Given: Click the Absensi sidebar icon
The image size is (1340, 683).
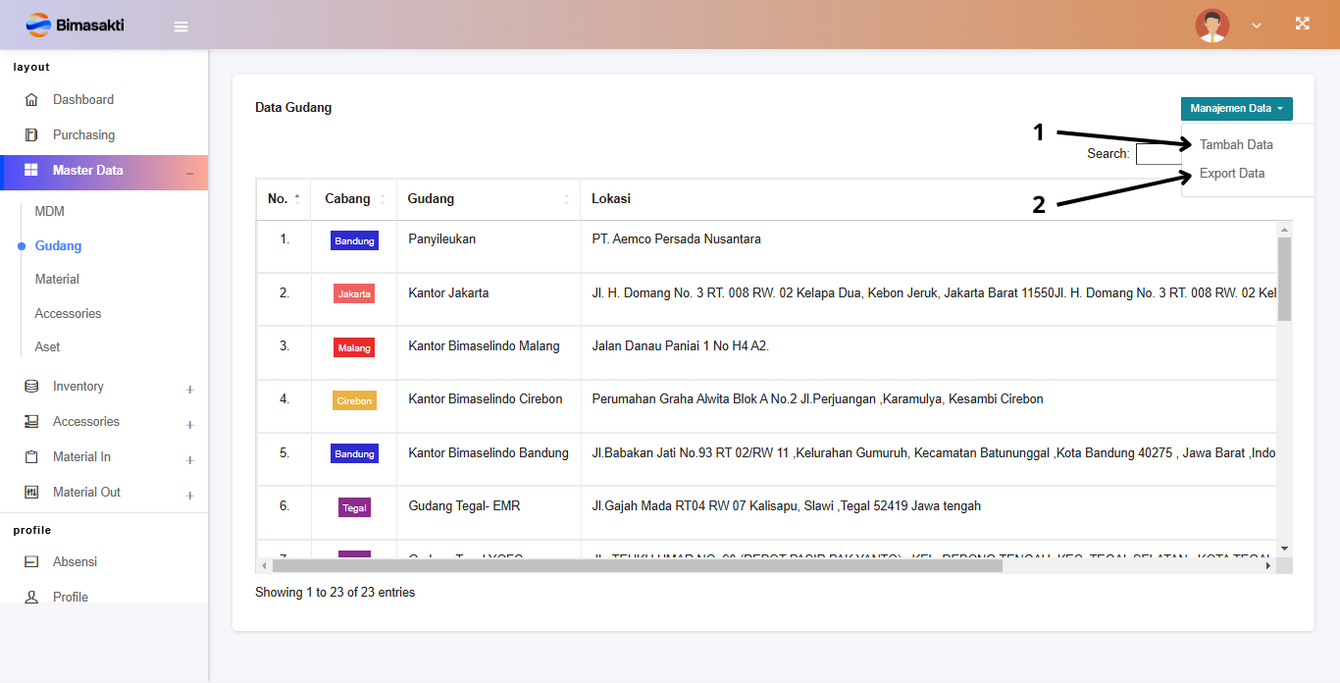Looking at the screenshot, I should click(x=31, y=562).
